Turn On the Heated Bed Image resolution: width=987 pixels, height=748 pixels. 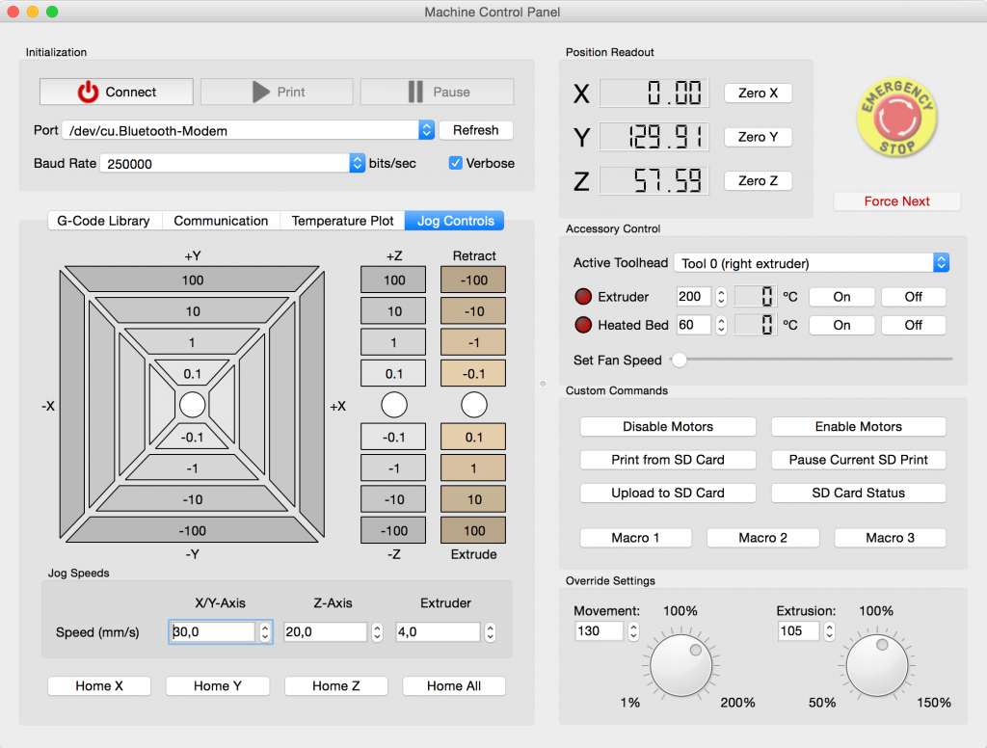(x=841, y=325)
